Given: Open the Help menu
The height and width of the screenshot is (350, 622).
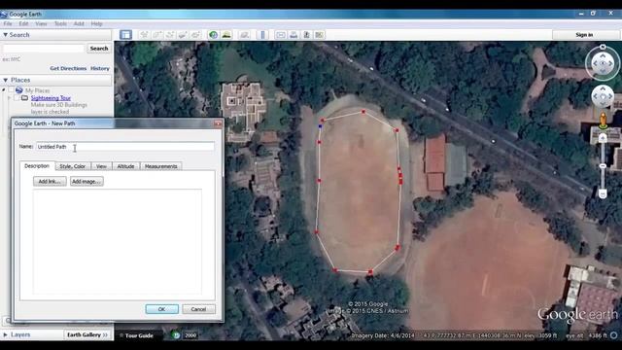Looking at the screenshot, I should click(96, 23).
